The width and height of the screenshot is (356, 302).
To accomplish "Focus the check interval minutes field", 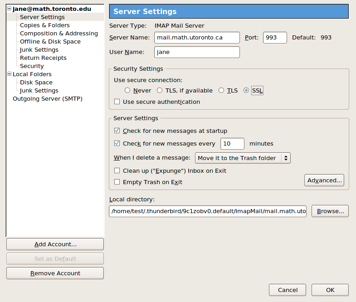I will click(232, 143).
